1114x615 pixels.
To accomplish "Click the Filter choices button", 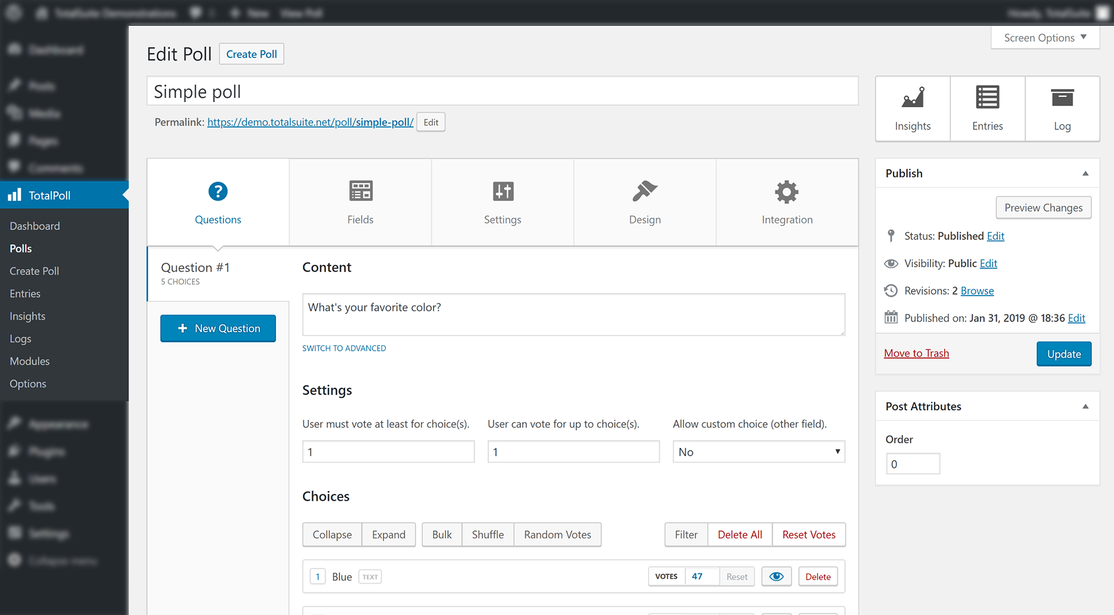I will pyautogui.click(x=686, y=534).
